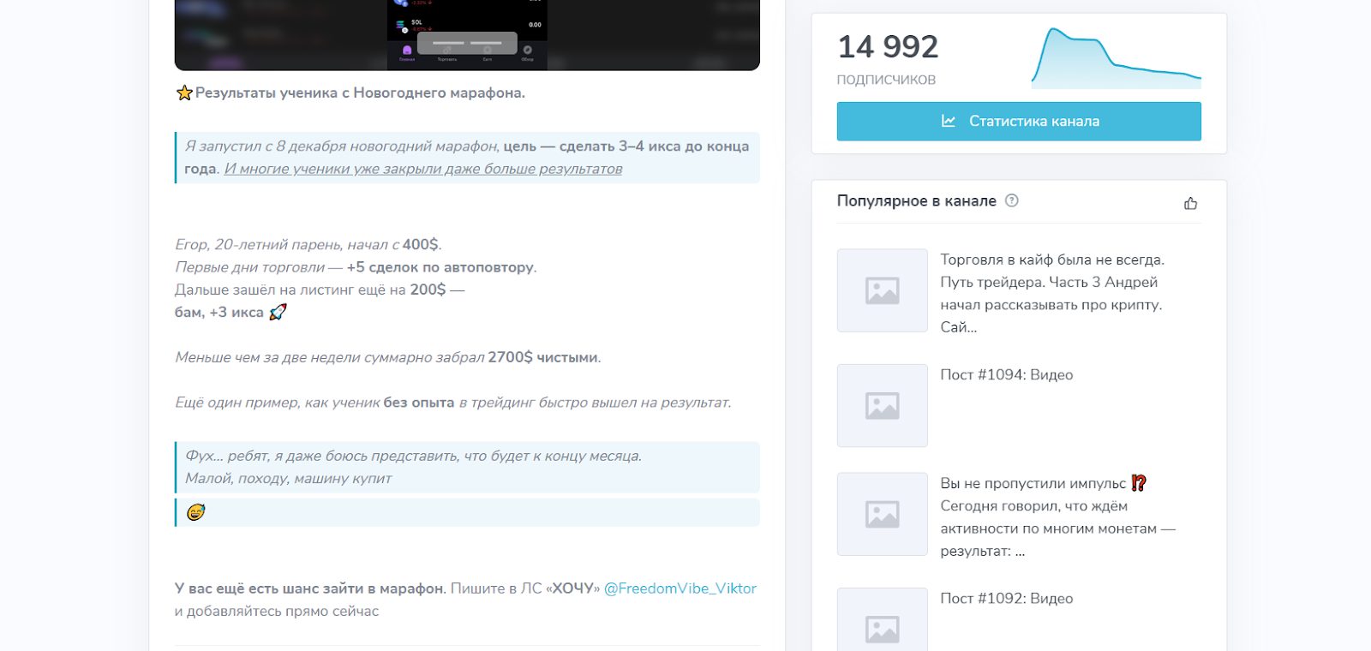
Task: Click thumbnail of Пост #1094 video
Action: pos(883,405)
